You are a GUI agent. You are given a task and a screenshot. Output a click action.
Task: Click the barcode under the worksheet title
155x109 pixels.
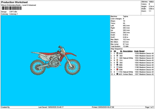click(x=11, y=8)
